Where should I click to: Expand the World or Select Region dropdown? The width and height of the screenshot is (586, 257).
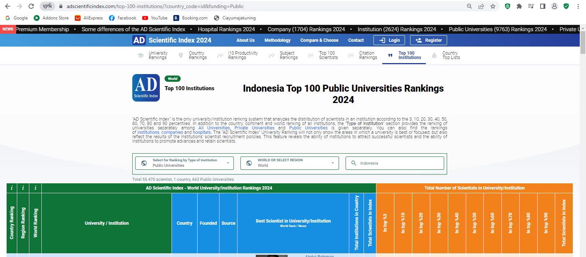[290, 163]
